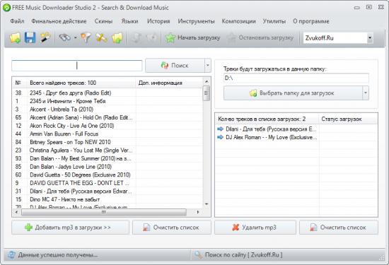Click the Доп. информация column header

[169, 83]
